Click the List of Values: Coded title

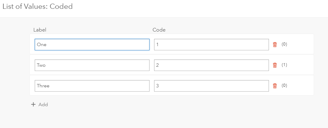[x=37, y=6]
